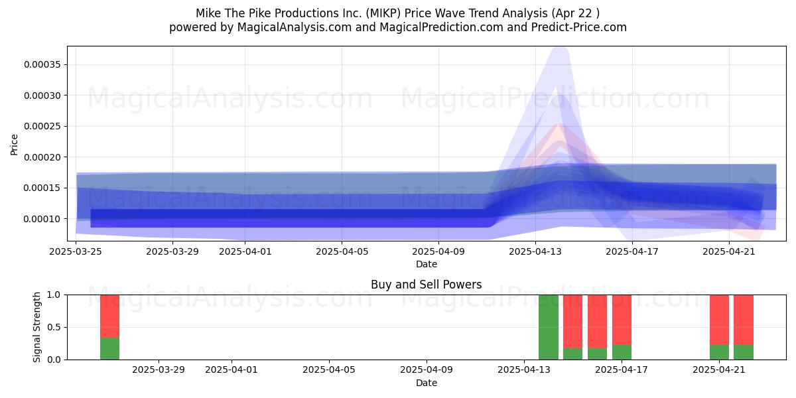
Task: Click the 2025-04-09 date tick on signal chart
Action: (427, 370)
